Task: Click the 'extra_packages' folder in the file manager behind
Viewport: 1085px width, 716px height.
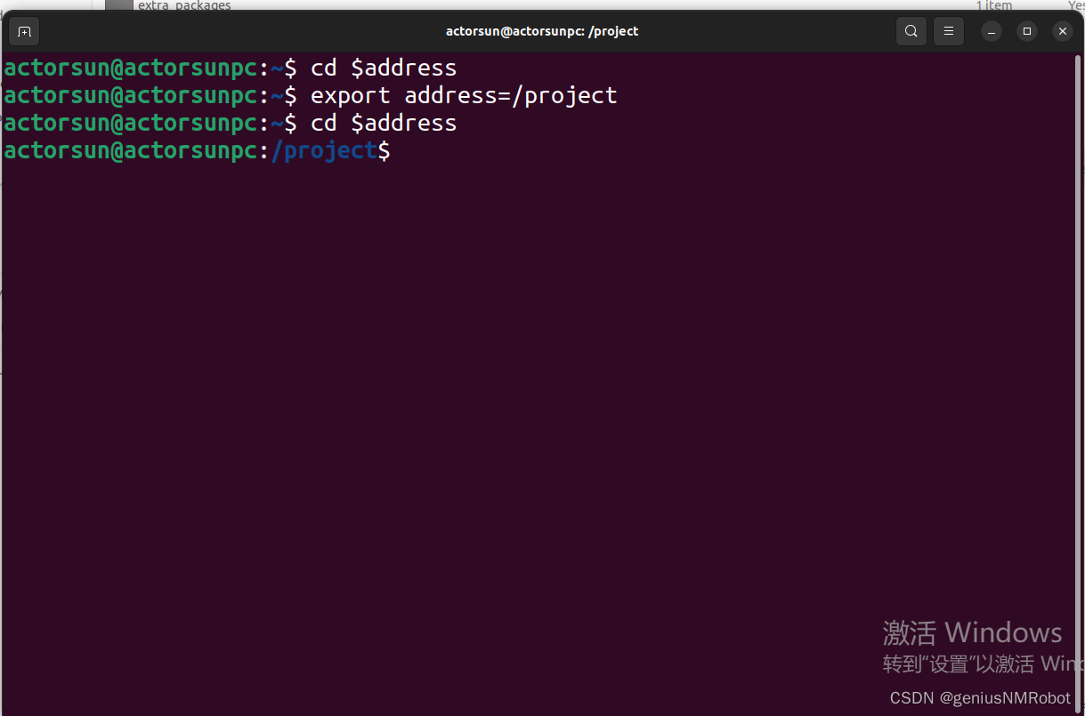Action: [x=184, y=5]
